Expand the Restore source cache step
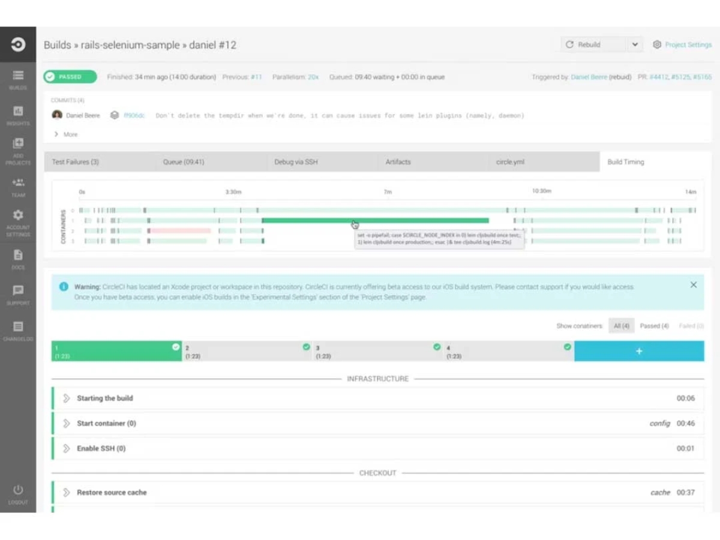The width and height of the screenshot is (720, 540). [67, 493]
